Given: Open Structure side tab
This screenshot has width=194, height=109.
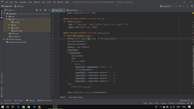Looking at the screenshot, I should (x=2, y=78).
